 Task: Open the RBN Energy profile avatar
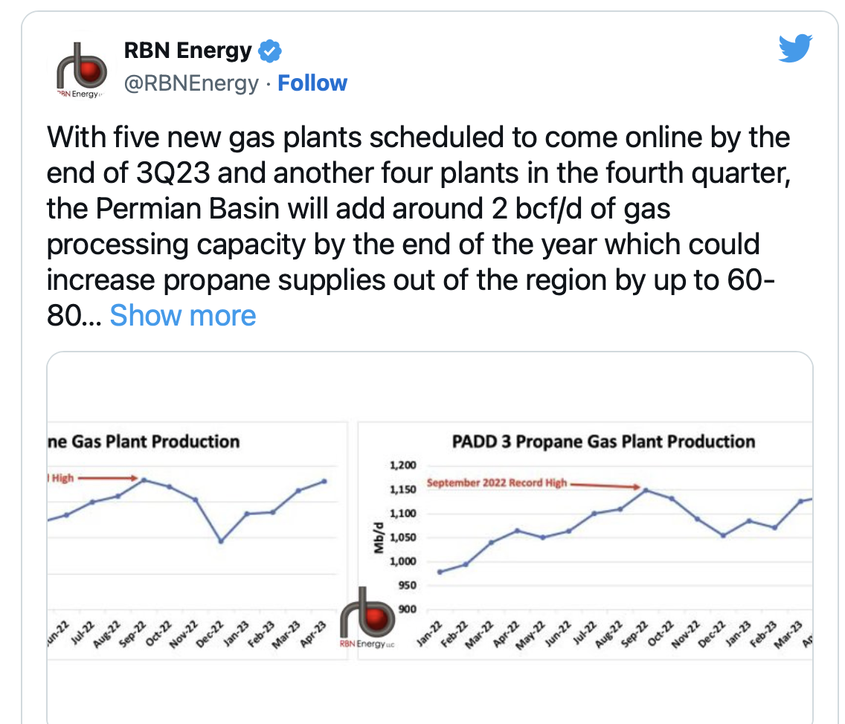(82, 71)
